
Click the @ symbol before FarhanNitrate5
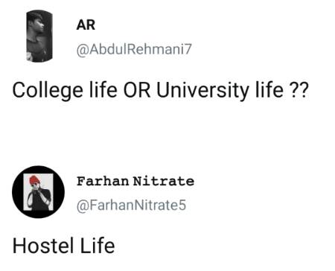click(83, 205)
